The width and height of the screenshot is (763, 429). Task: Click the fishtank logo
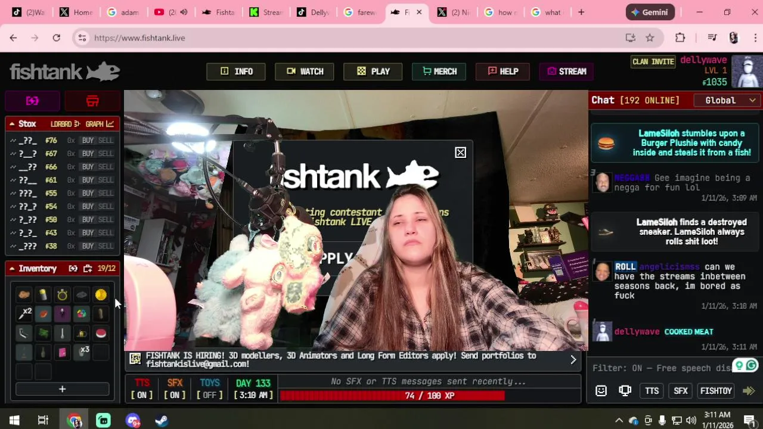click(x=64, y=71)
